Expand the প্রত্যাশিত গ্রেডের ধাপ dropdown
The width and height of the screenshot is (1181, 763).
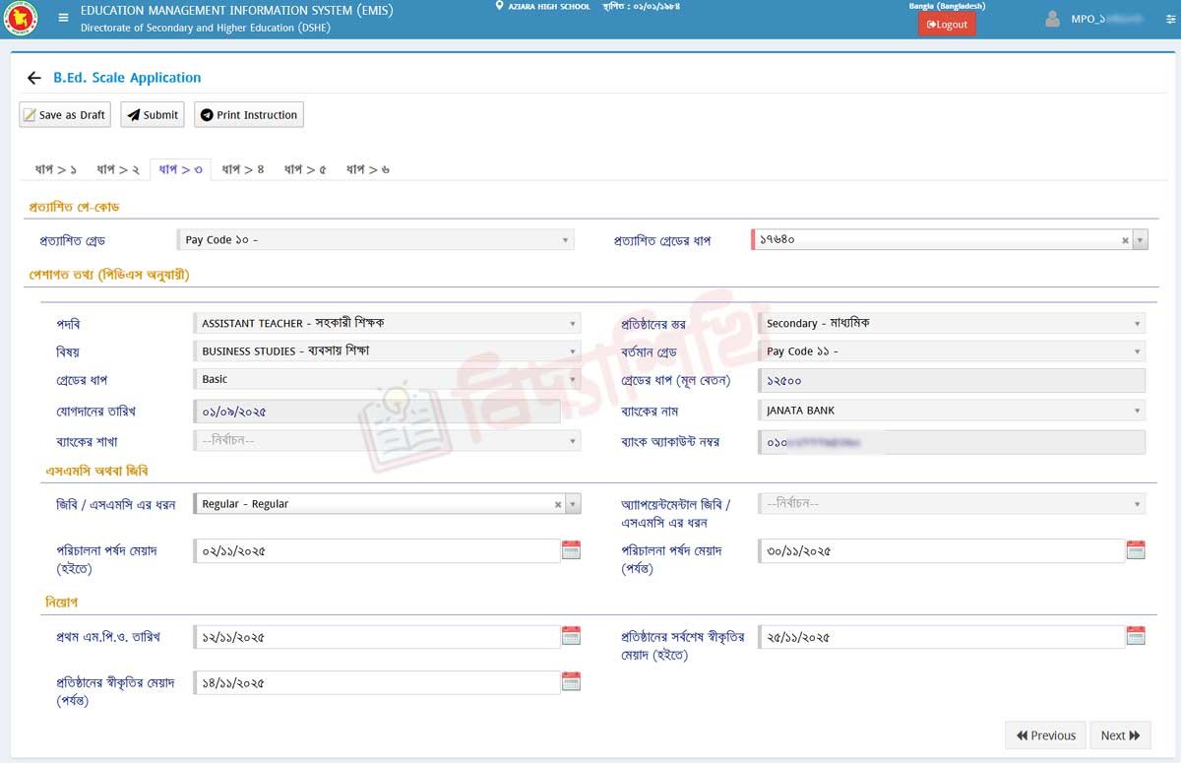[1140, 240]
